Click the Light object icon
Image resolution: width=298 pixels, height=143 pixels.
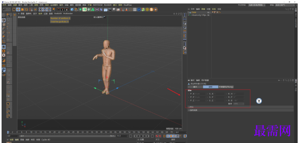tap(114, 9)
